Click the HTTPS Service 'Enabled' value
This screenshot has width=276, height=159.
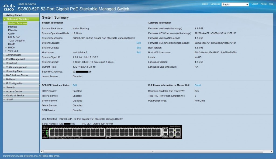pyautogui.click(x=77, y=96)
